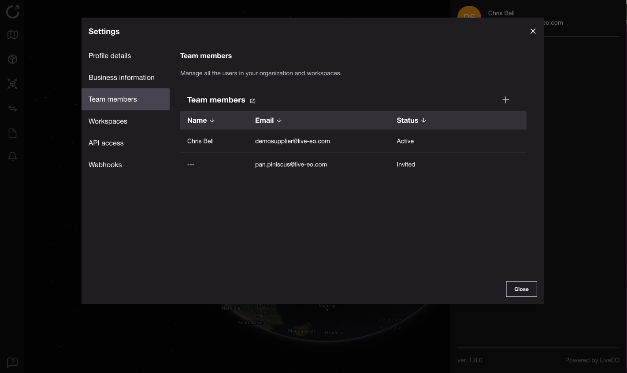Image resolution: width=627 pixels, height=373 pixels.
Task: Open API access settings
Action: (x=106, y=143)
